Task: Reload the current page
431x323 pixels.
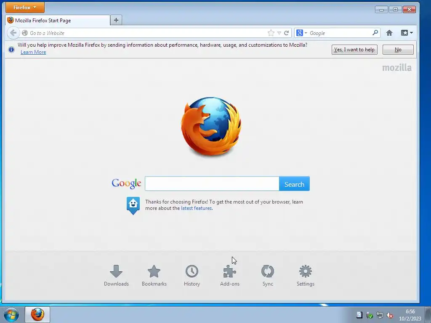Action: click(x=286, y=33)
